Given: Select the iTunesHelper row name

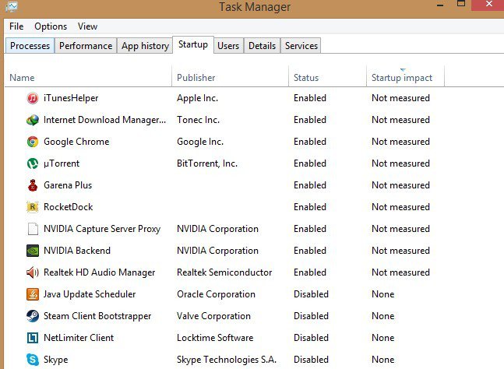Looking at the screenshot, I should pyautogui.click(x=71, y=98).
